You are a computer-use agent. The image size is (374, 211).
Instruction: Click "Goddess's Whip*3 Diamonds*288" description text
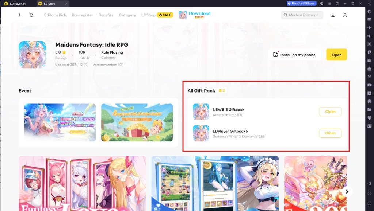(238, 137)
